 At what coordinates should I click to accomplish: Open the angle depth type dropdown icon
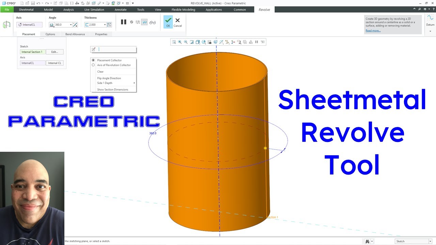click(52, 24)
